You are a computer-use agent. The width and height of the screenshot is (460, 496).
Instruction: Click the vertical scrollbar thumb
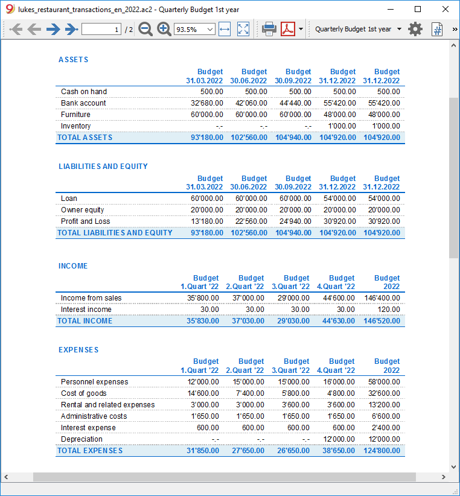click(x=454, y=178)
